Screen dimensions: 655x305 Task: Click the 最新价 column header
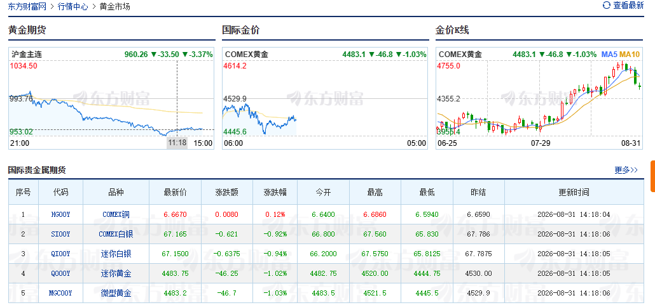[175, 192]
